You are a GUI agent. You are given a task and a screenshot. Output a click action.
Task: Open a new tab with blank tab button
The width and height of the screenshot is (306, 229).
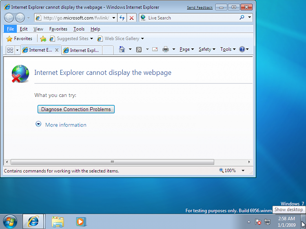tap(108, 50)
